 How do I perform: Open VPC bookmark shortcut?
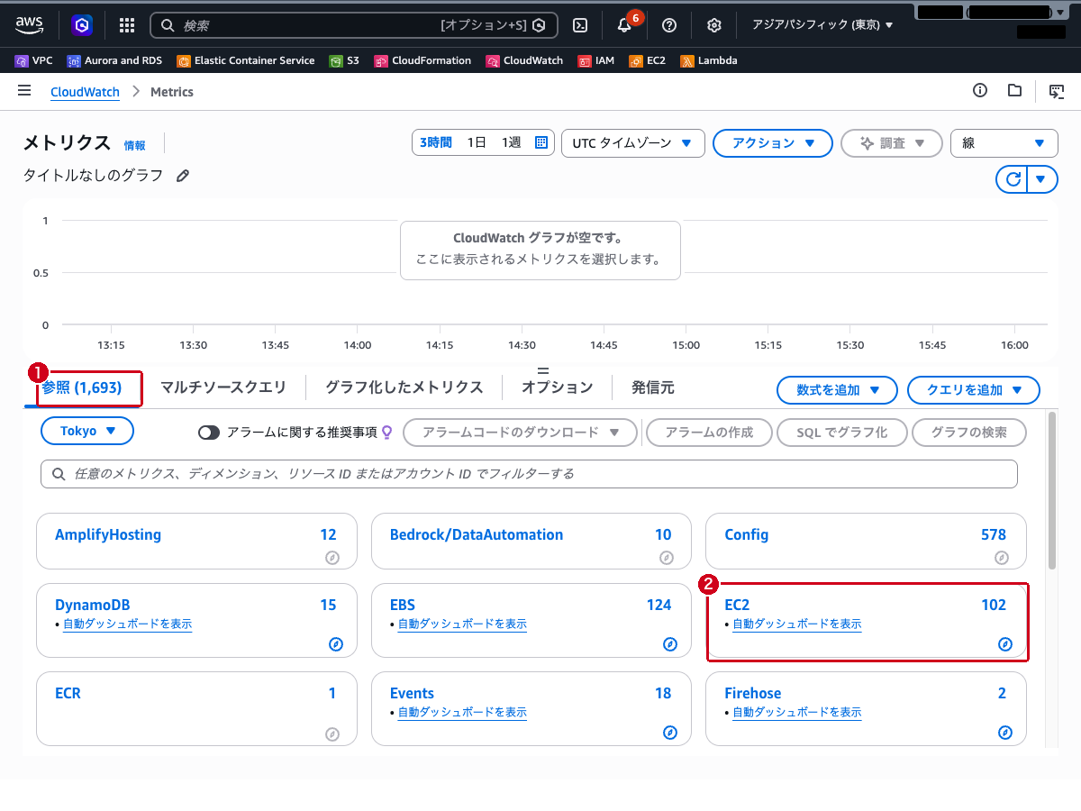tap(34, 61)
